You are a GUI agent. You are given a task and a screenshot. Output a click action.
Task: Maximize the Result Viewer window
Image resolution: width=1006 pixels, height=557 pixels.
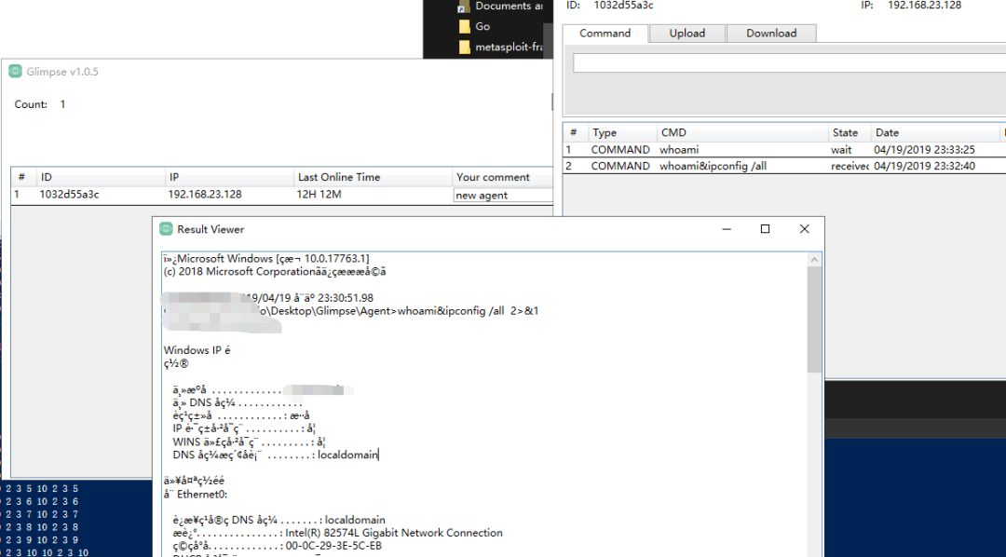[x=765, y=229]
